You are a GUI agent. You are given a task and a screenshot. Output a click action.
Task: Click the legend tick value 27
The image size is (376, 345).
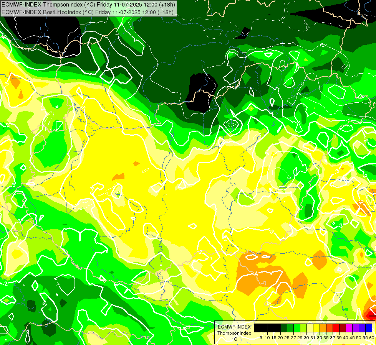point(293,338)
